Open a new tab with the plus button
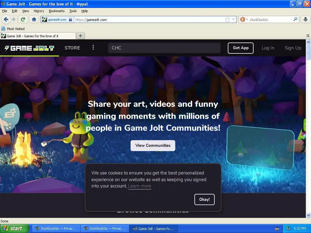 [80, 36]
